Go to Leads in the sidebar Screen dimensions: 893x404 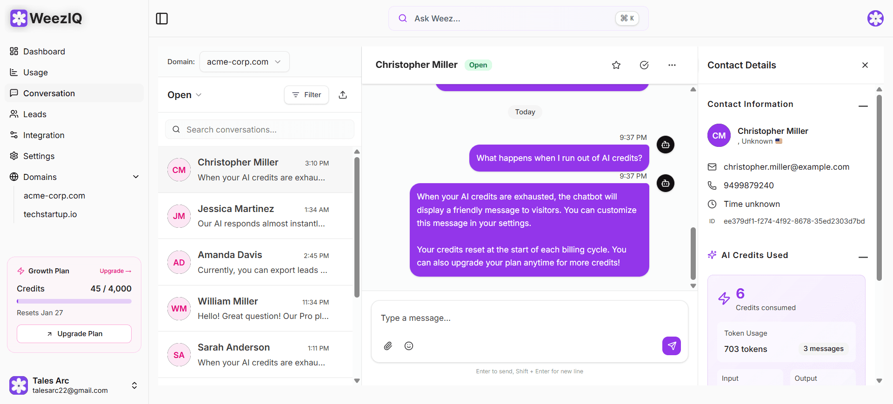tap(35, 114)
